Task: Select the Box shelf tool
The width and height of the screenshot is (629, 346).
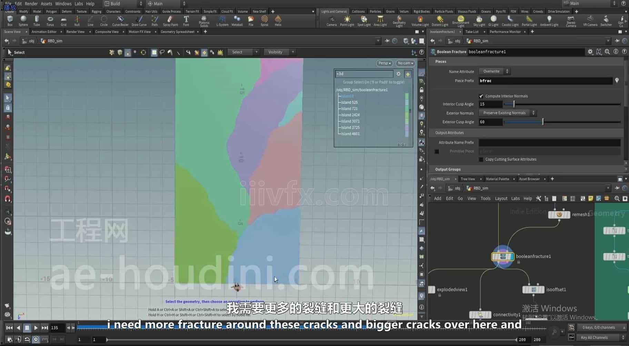Action: (x=10, y=21)
